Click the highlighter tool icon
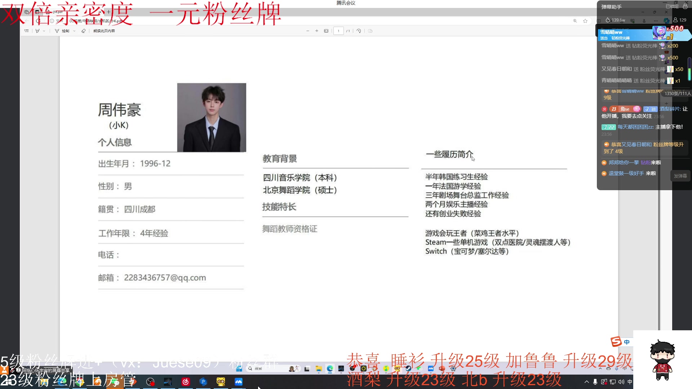The width and height of the screenshot is (692, 389). pos(37,31)
